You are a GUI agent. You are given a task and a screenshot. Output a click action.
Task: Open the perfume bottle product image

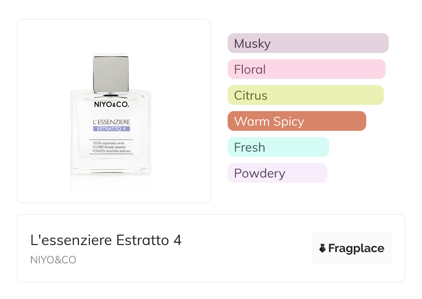tap(114, 111)
